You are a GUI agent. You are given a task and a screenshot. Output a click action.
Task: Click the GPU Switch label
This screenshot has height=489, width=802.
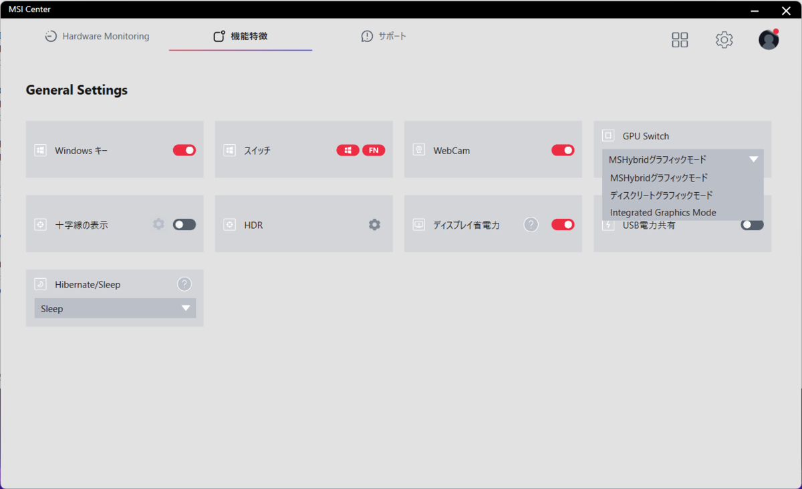pos(646,136)
